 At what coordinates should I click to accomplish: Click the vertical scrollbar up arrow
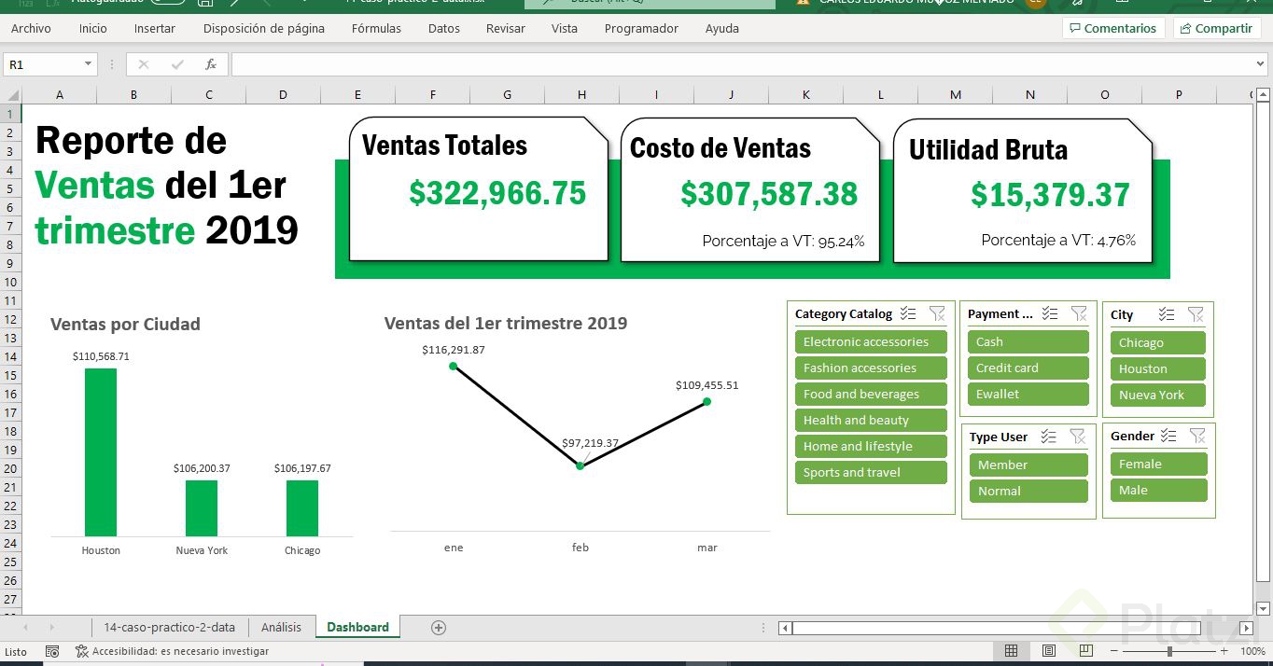(x=1262, y=95)
